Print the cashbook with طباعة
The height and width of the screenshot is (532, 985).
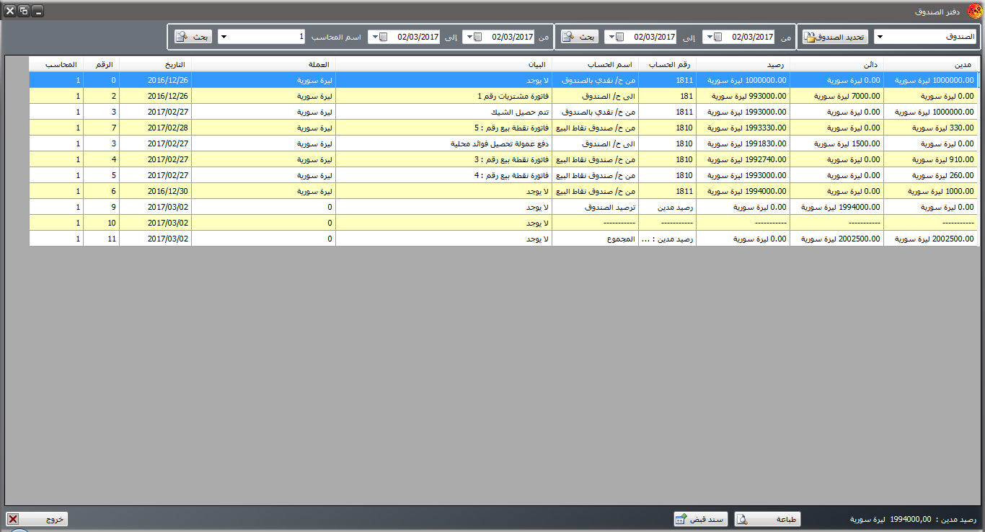767,519
